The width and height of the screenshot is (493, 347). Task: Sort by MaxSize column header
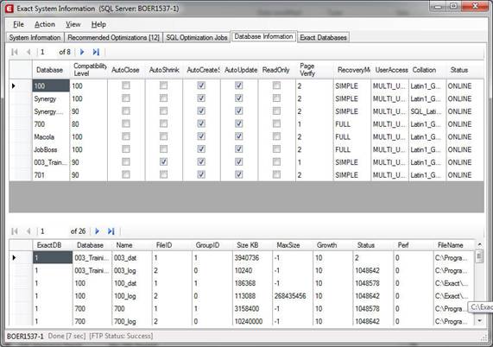coord(293,245)
